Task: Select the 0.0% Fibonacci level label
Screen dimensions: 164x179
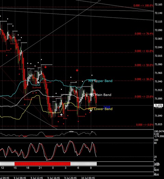Action: (x=145, y=125)
